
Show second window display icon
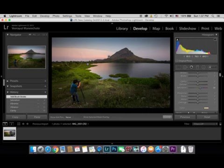tap(12, 124)
